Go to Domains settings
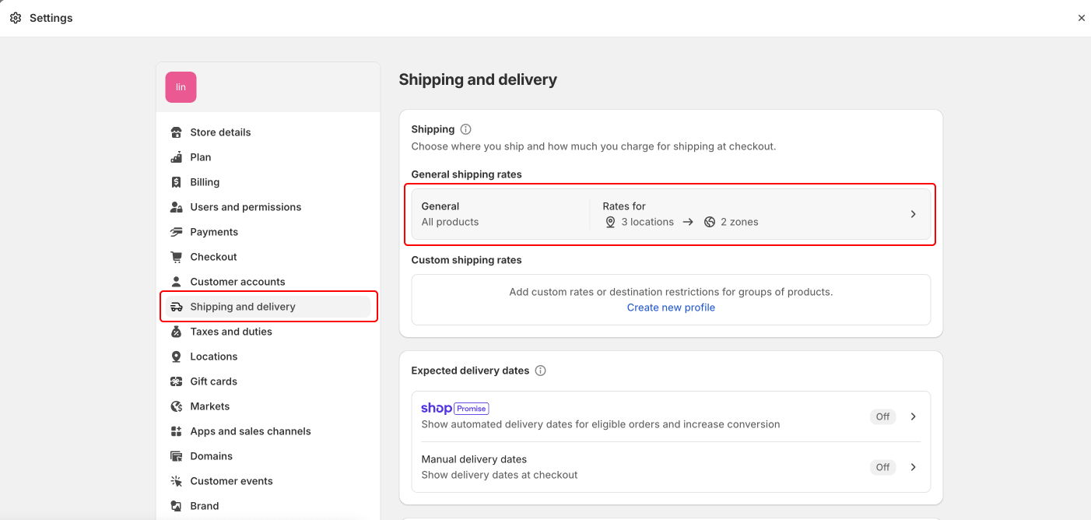 point(268,456)
